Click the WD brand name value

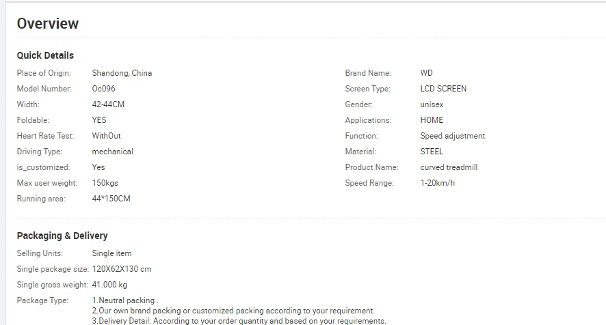(x=427, y=73)
